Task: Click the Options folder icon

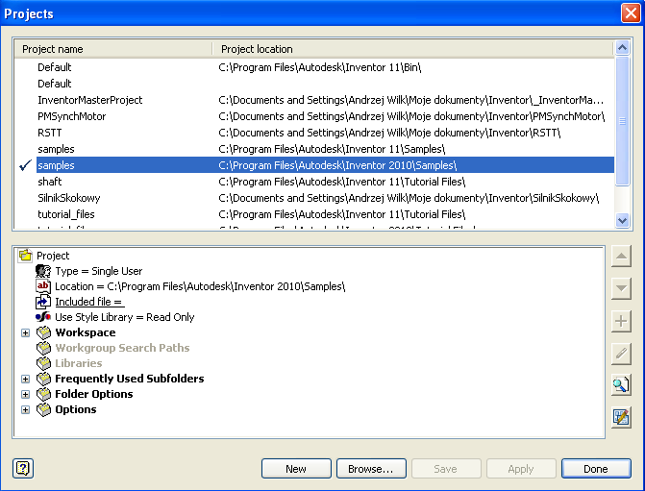Action: click(x=43, y=409)
